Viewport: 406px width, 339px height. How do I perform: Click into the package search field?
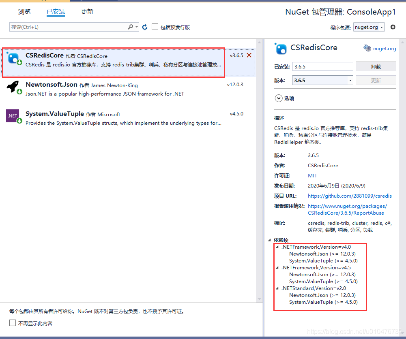pos(69,27)
